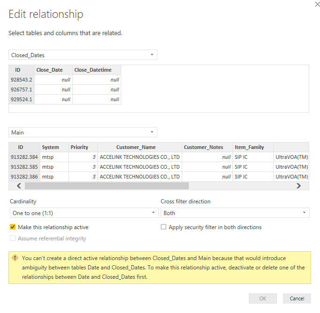Click the cell 913282.386
Image resolution: width=320 pixels, height=313 pixels.
click(24, 177)
